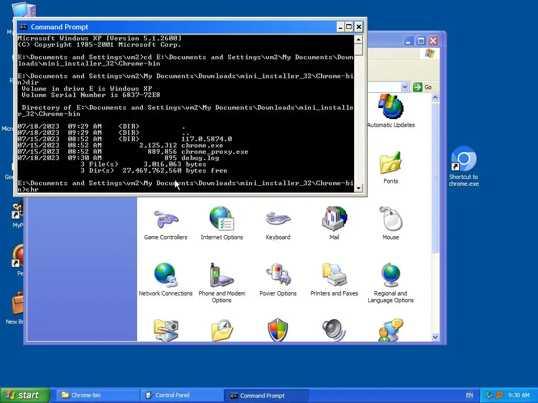This screenshot has height=403, width=538.
Task: Click the chrome.exe line in the dir listing
Action: [x=120, y=145]
